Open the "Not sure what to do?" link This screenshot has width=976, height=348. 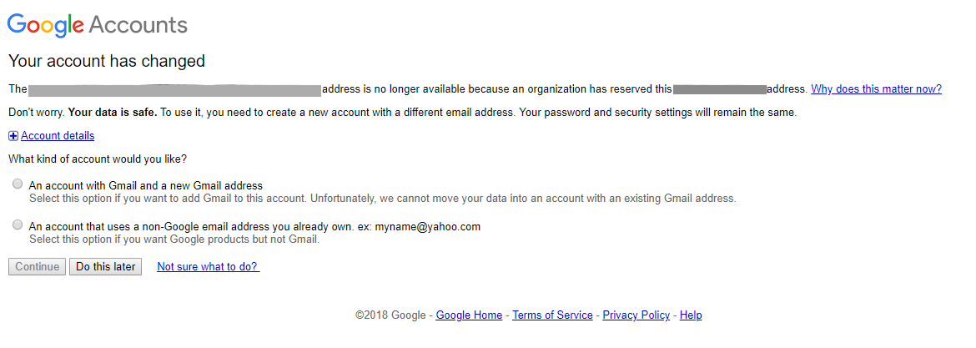click(x=208, y=267)
